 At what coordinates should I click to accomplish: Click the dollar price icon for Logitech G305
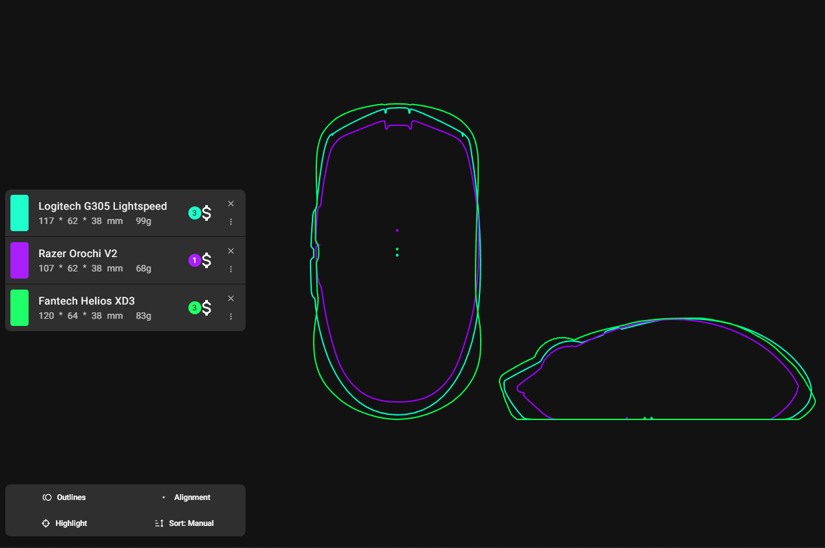207,213
